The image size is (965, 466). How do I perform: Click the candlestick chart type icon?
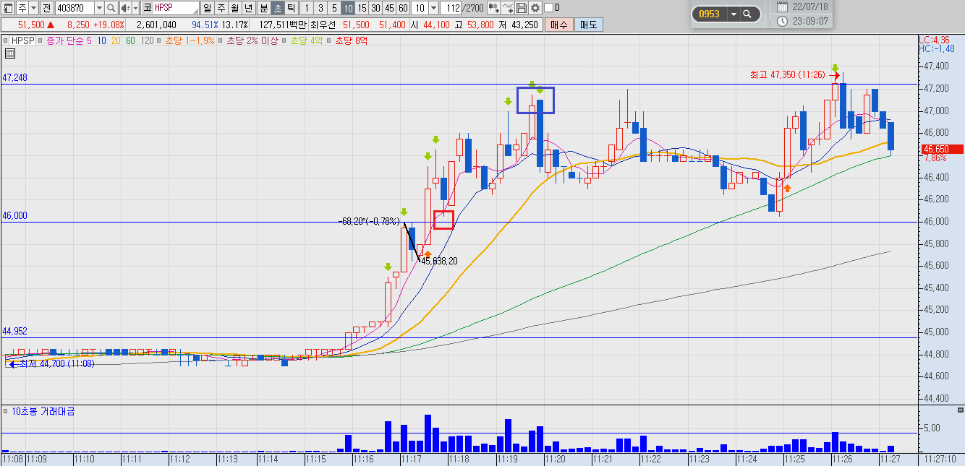coord(494,8)
